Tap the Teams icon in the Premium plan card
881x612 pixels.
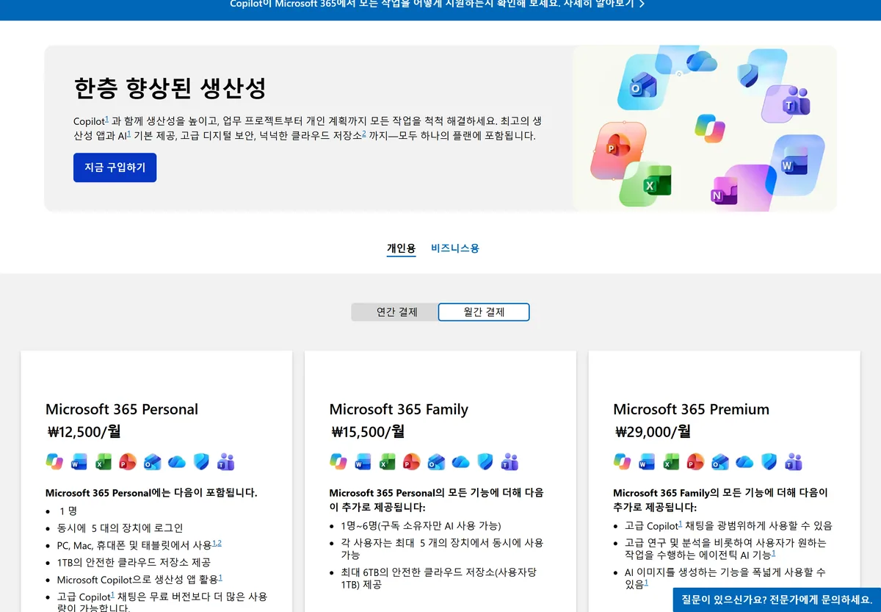[794, 461]
